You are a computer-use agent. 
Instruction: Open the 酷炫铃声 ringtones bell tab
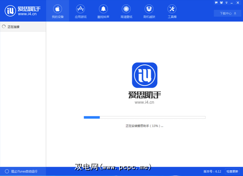point(103,11)
